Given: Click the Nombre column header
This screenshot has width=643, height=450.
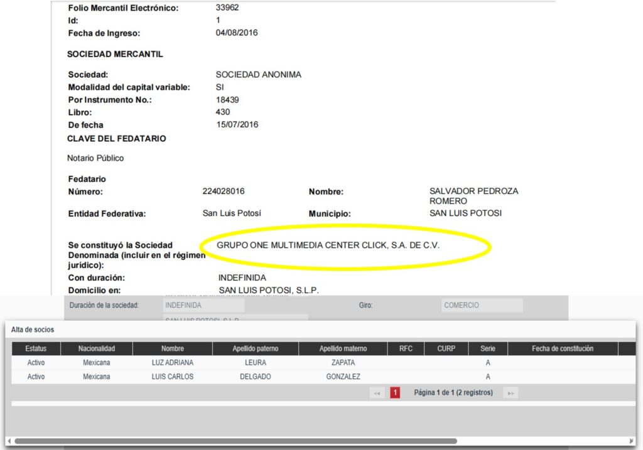Looking at the screenshot, I should click(172, 348).
